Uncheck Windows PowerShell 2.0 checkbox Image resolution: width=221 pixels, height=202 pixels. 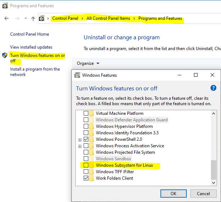(86, 139)
